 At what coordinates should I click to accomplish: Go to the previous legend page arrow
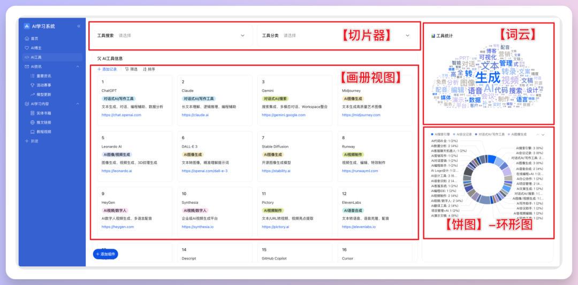[538, 135]
